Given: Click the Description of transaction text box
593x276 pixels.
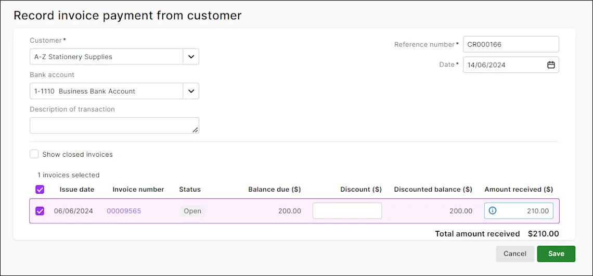Looking at the screenshot, I should tap(114, 126).
